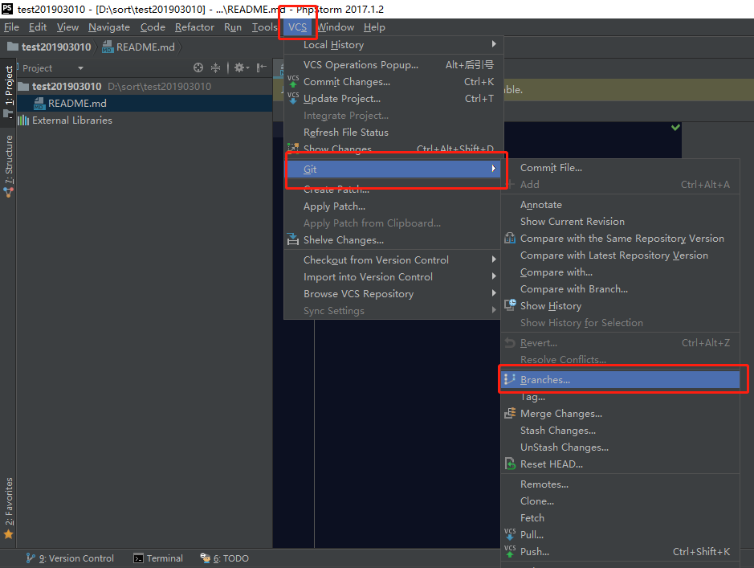Open the Refactor menu
The height and width of the screenshot is (568, 754).
point(194,27)
